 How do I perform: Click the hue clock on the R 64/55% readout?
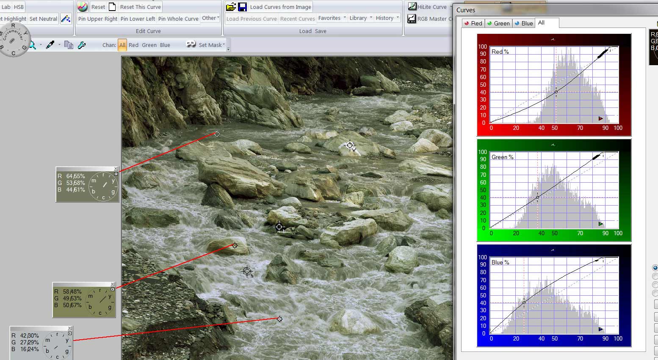click(103, 186)
